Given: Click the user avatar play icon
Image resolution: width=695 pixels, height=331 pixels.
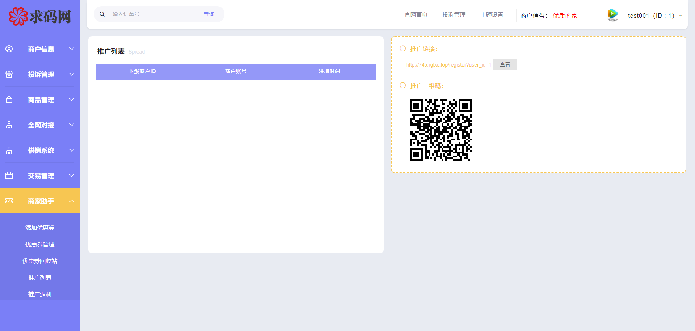Looking at the screenshot, I should pos(612,15).
